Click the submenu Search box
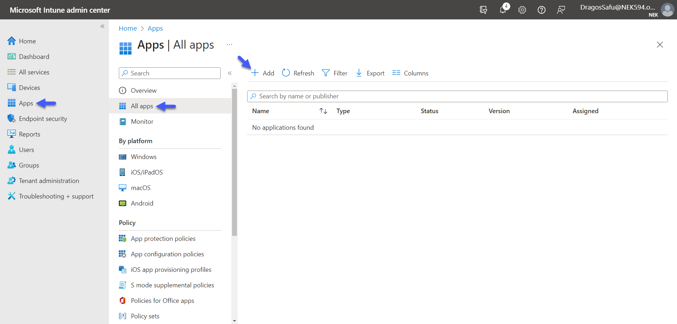The width and height of the screenshot is (677, 324). tap(170, 73)
